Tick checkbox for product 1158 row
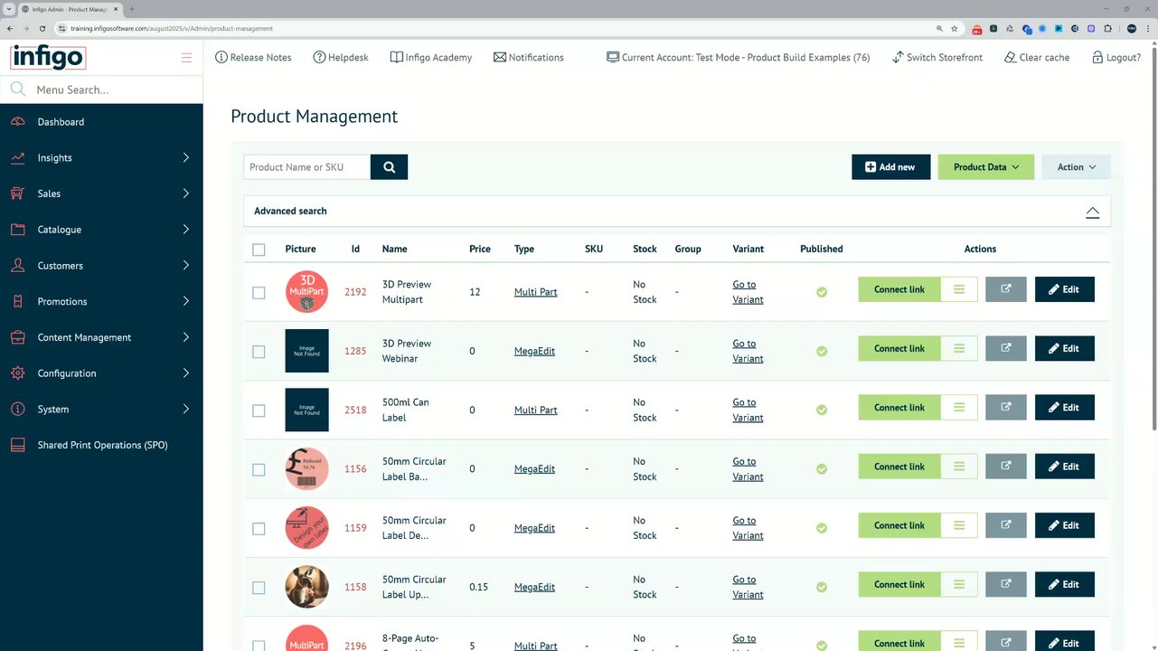The image size is (1158, 651). (259, 588)
